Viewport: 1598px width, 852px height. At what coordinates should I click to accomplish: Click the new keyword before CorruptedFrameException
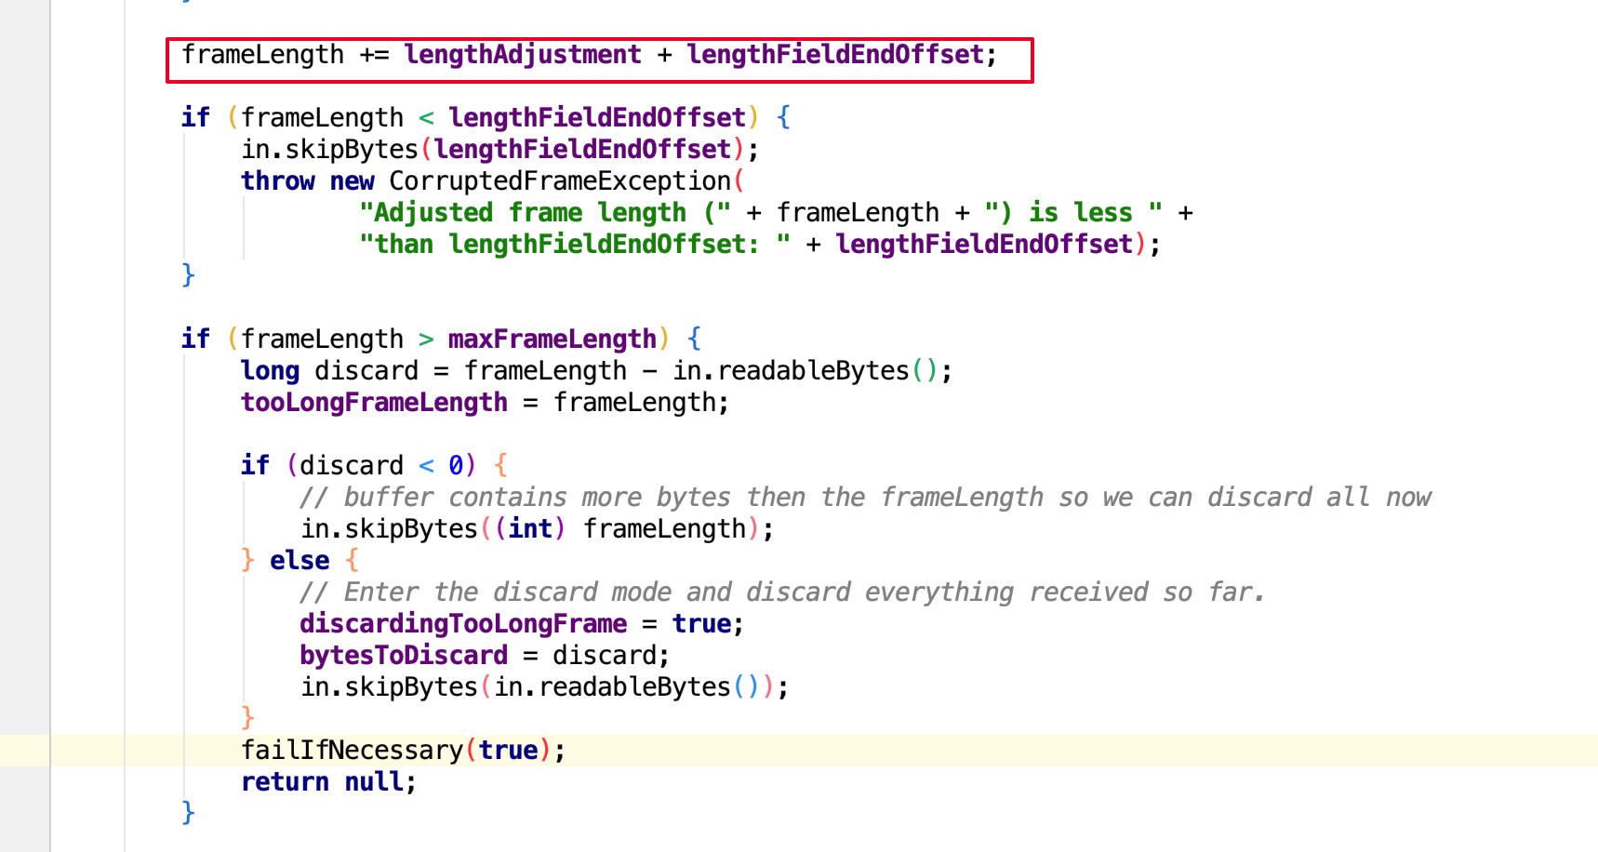353,181
